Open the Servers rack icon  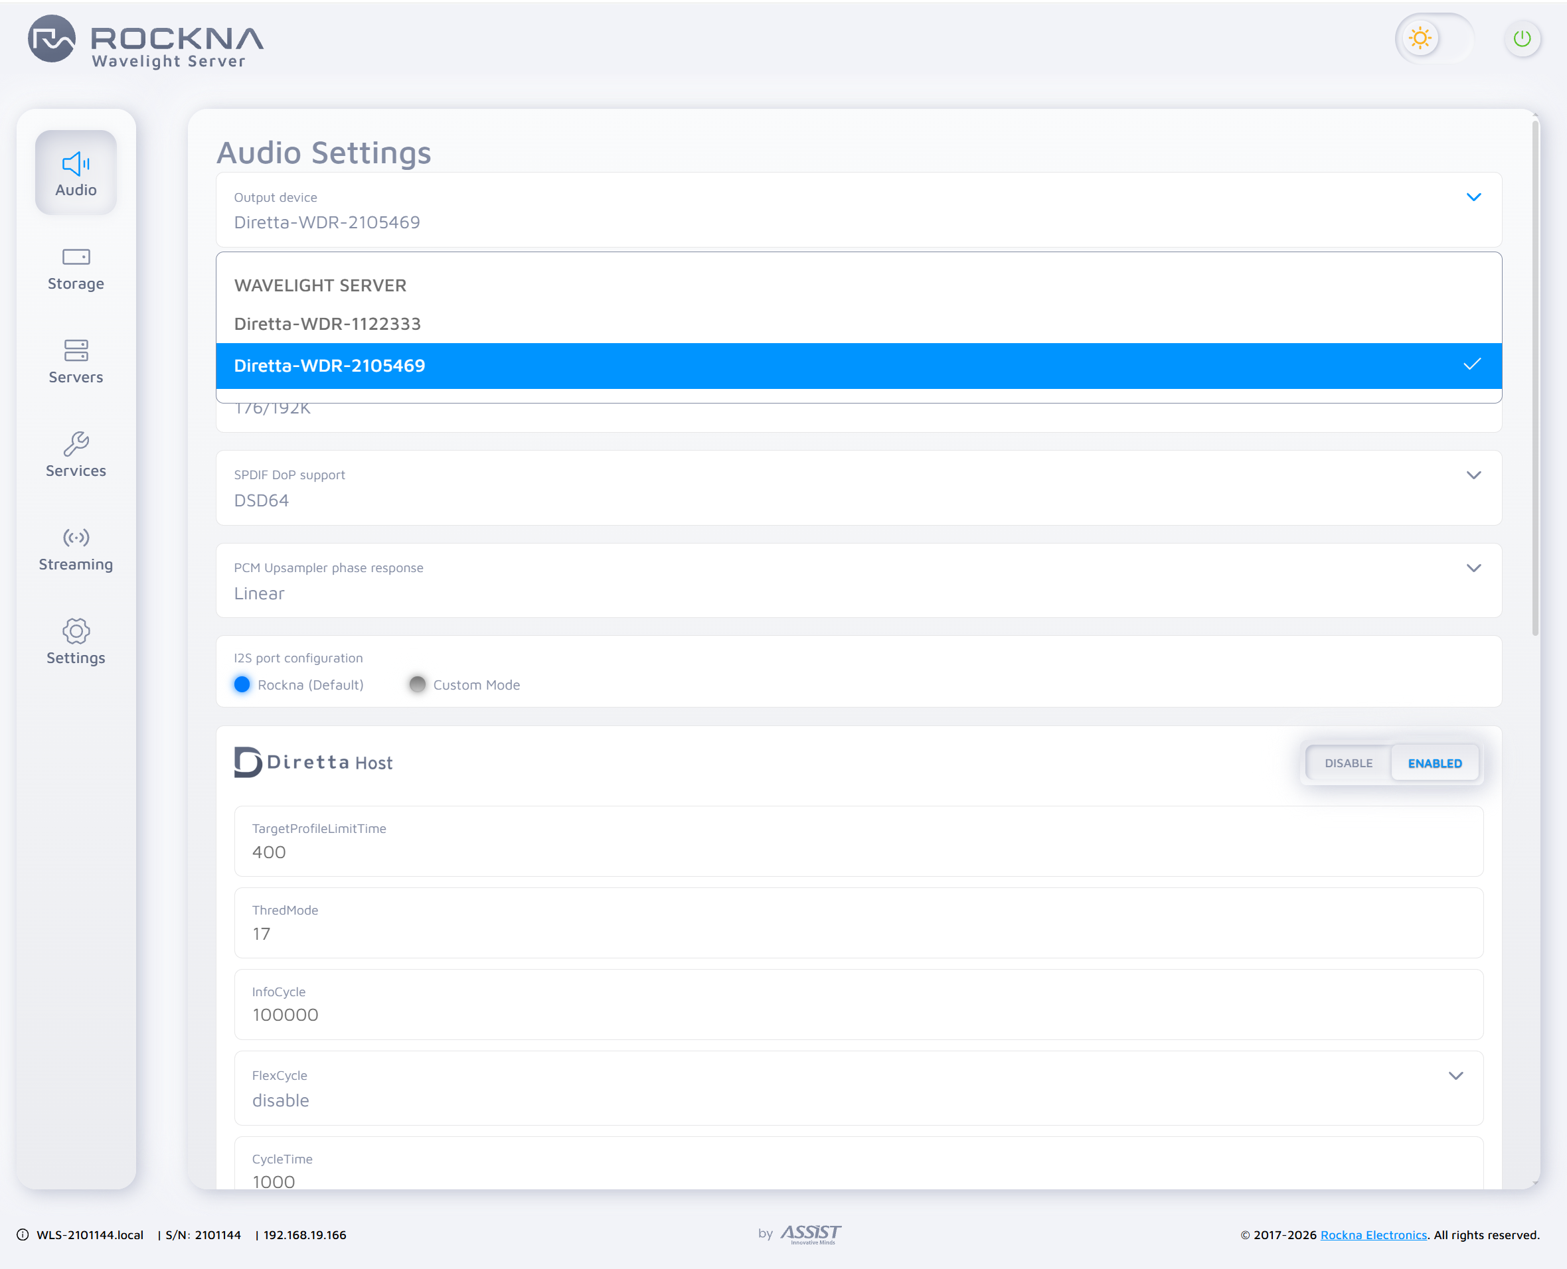pos(76,350)
